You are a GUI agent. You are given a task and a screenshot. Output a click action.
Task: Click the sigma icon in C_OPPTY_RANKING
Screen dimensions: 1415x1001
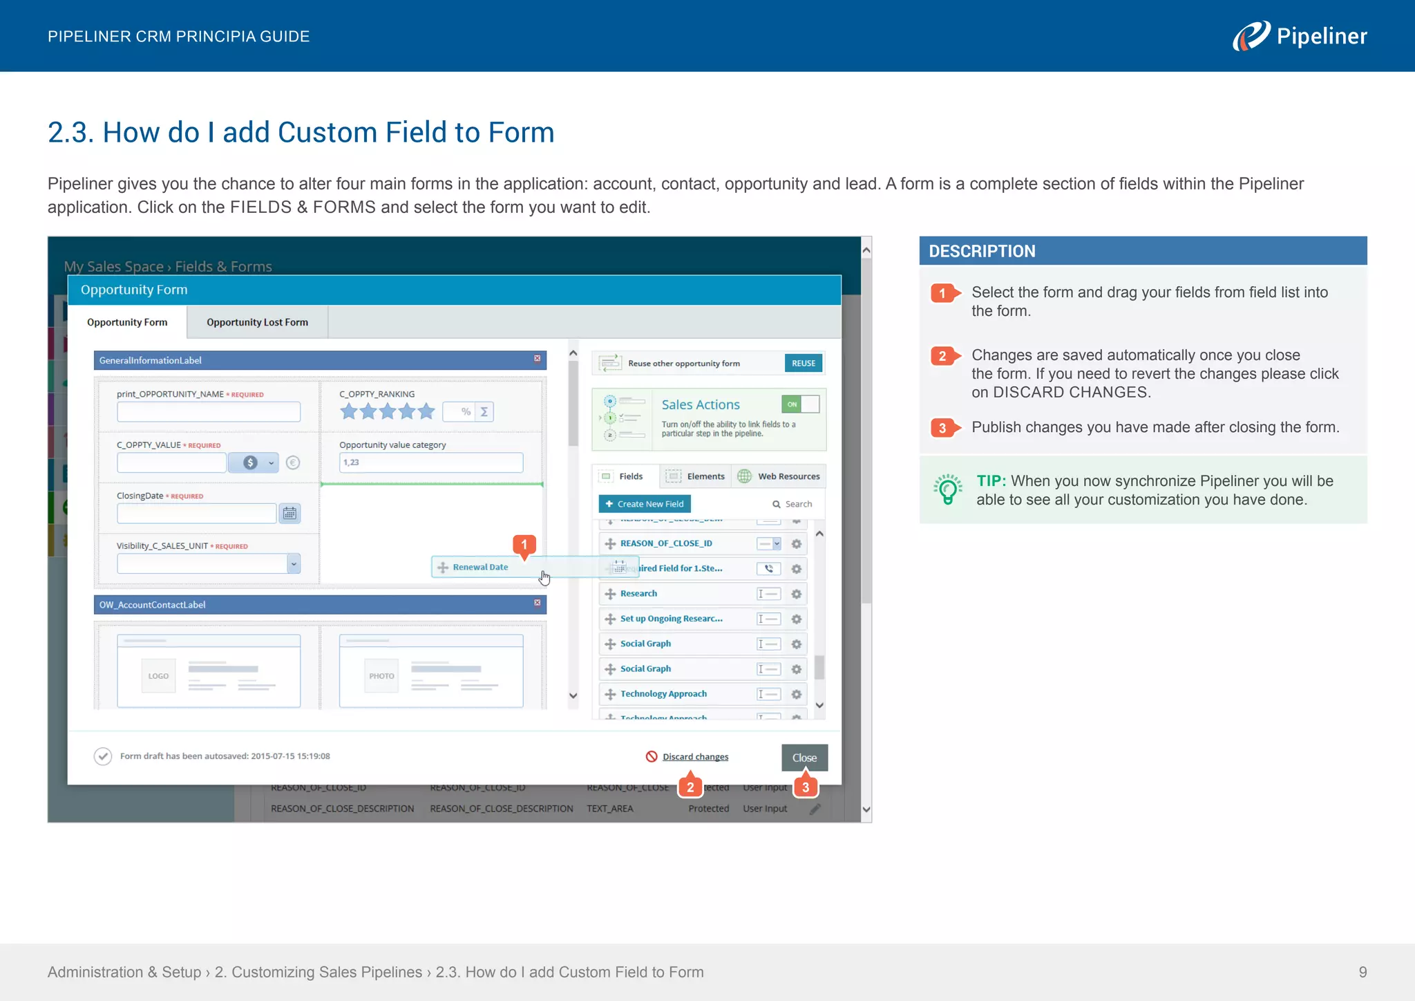point(484,412)
